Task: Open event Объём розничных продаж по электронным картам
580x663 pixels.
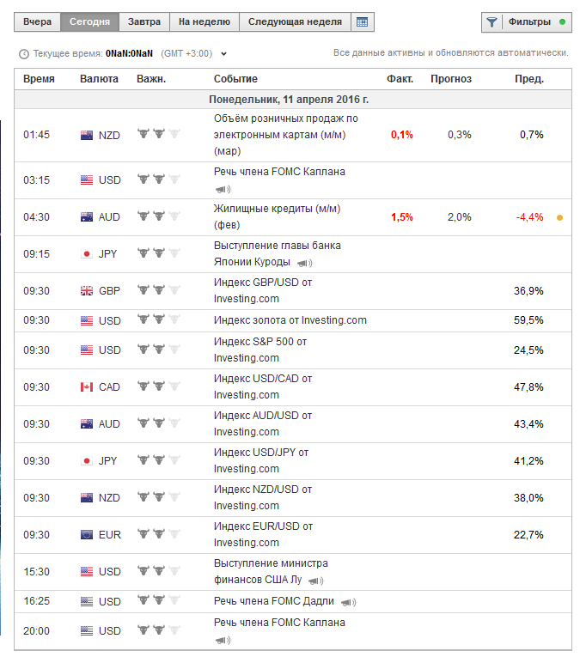Action: point(285,135)
